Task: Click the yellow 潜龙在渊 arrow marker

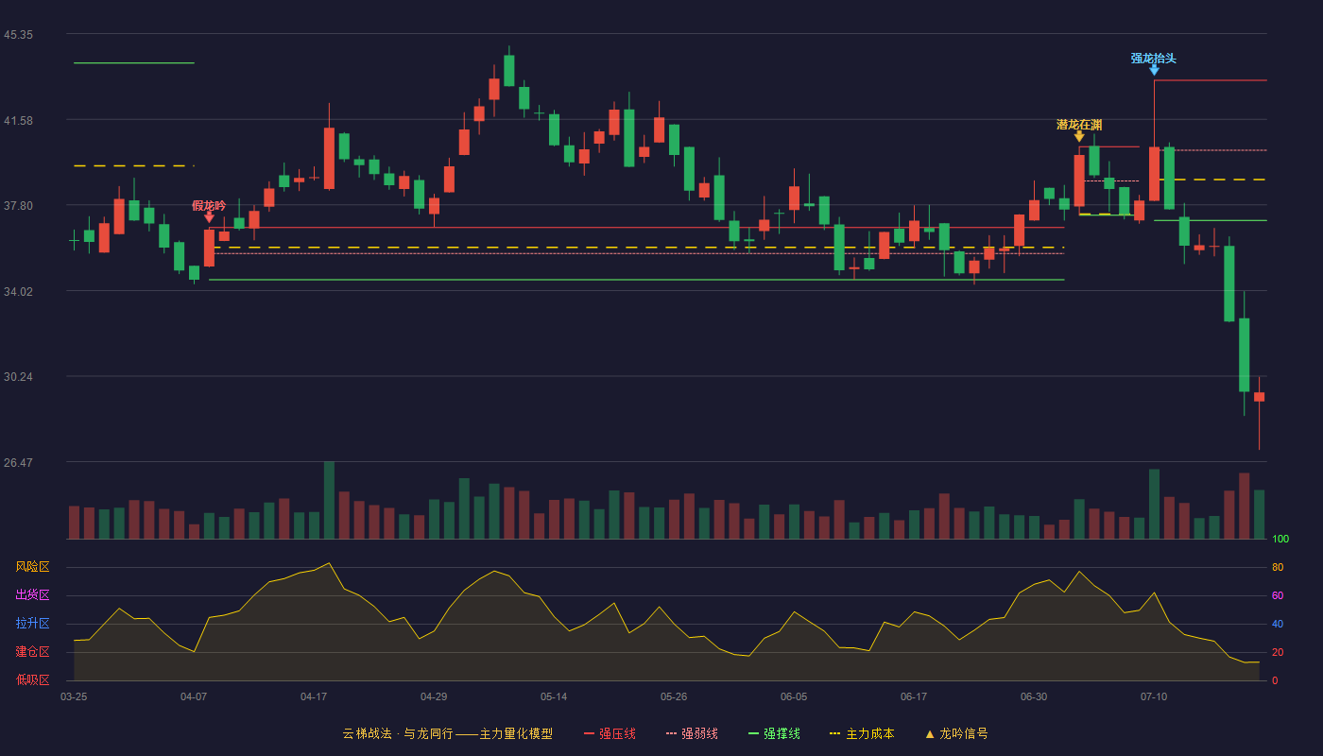Action: point(1079,136)
